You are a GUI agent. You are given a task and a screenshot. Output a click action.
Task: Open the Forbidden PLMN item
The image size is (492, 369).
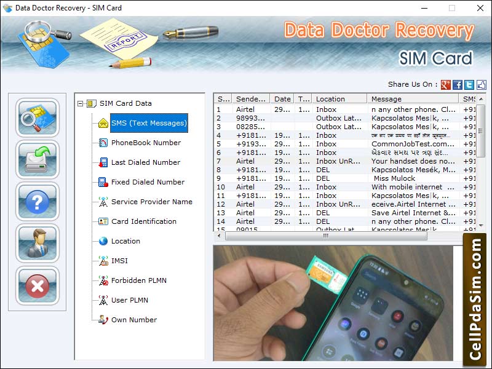coord(138,280)
